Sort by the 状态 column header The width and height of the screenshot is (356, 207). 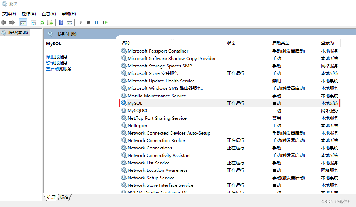[231, 43]
